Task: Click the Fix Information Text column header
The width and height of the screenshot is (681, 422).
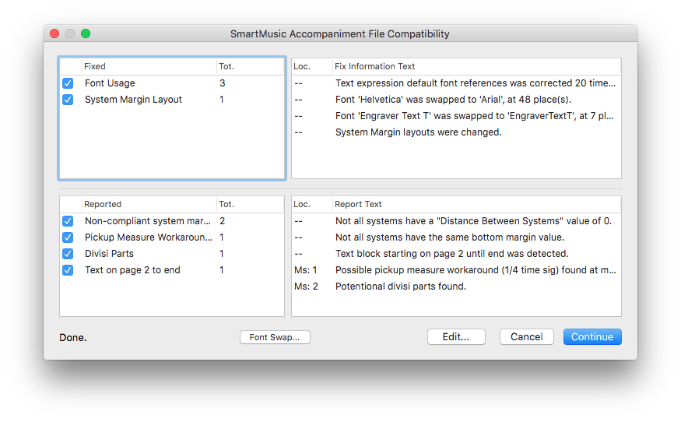Action: tap(475, 67)
